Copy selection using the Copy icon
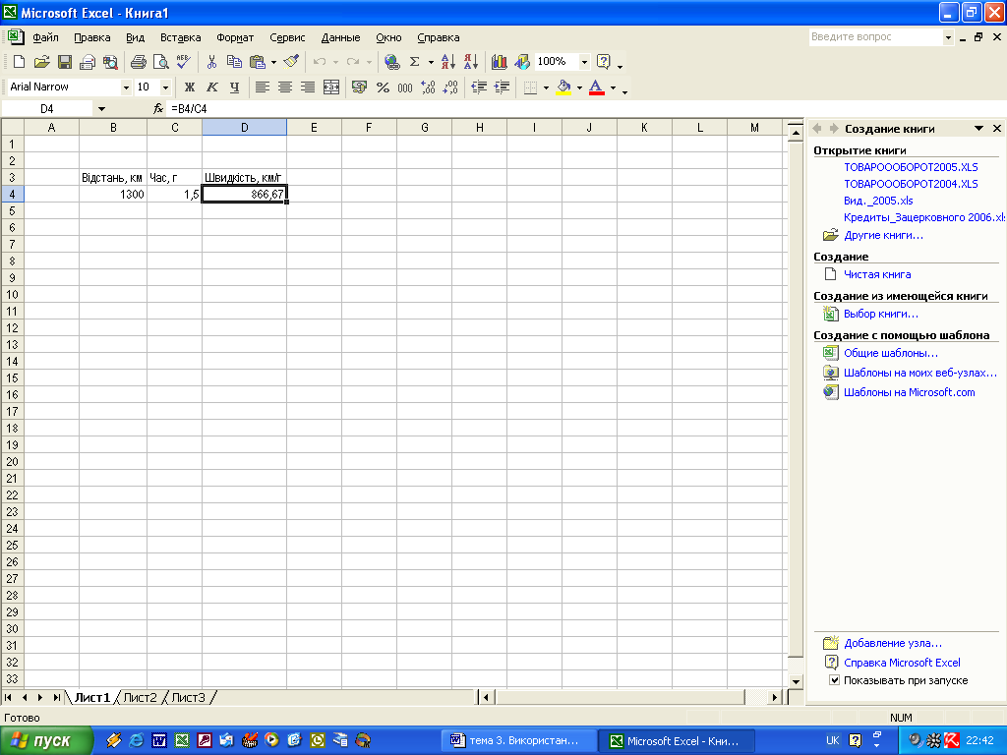 (234, 62)
